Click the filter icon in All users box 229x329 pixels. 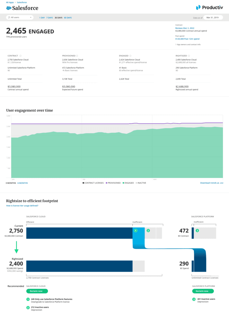click(9, 17)
